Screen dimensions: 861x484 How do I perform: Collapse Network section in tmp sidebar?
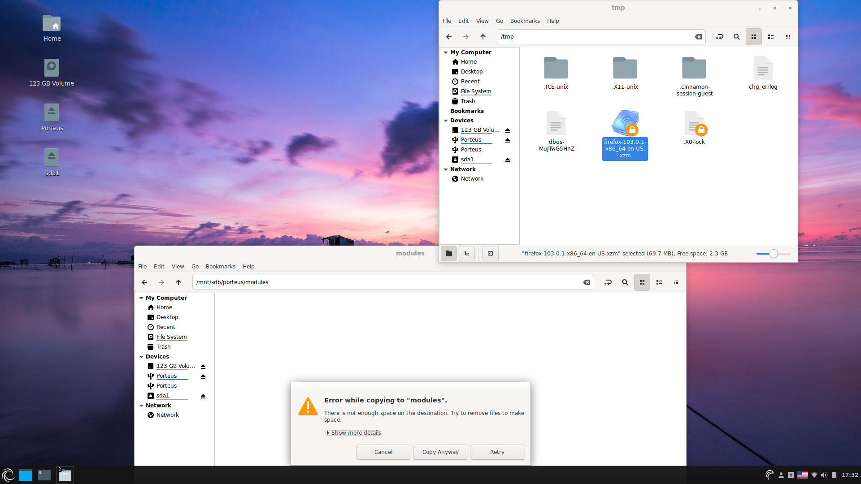(x=446, y=169)
